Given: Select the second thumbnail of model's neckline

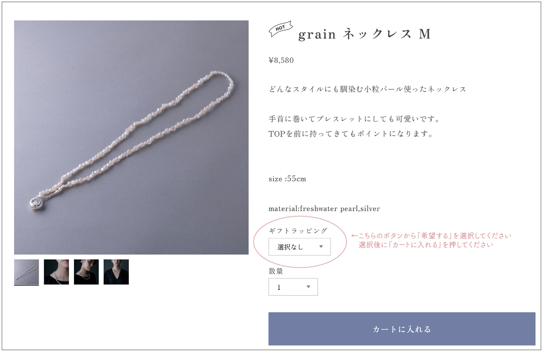Looking at the screenshot, I should click(56, 272).
